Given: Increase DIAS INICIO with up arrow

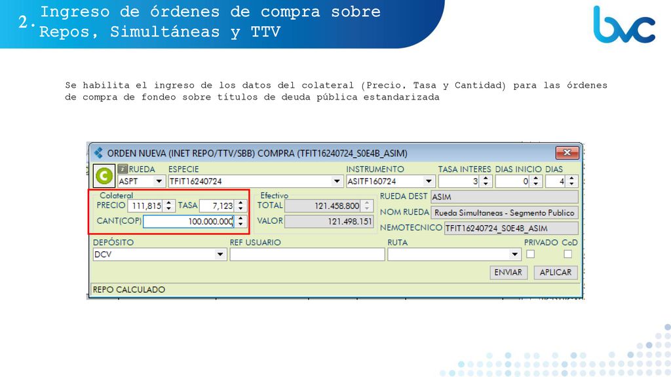Looking at the screenshot, I should point(536,178).
